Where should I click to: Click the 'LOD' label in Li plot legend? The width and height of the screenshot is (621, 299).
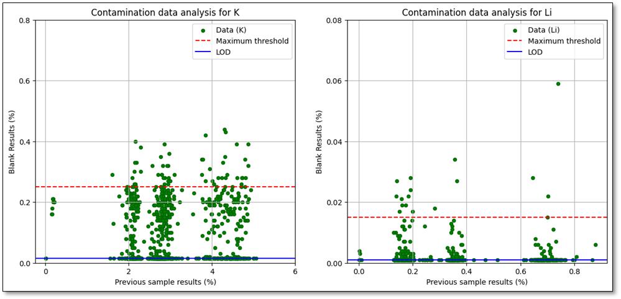pyautogui.click(x=535, y=52)
